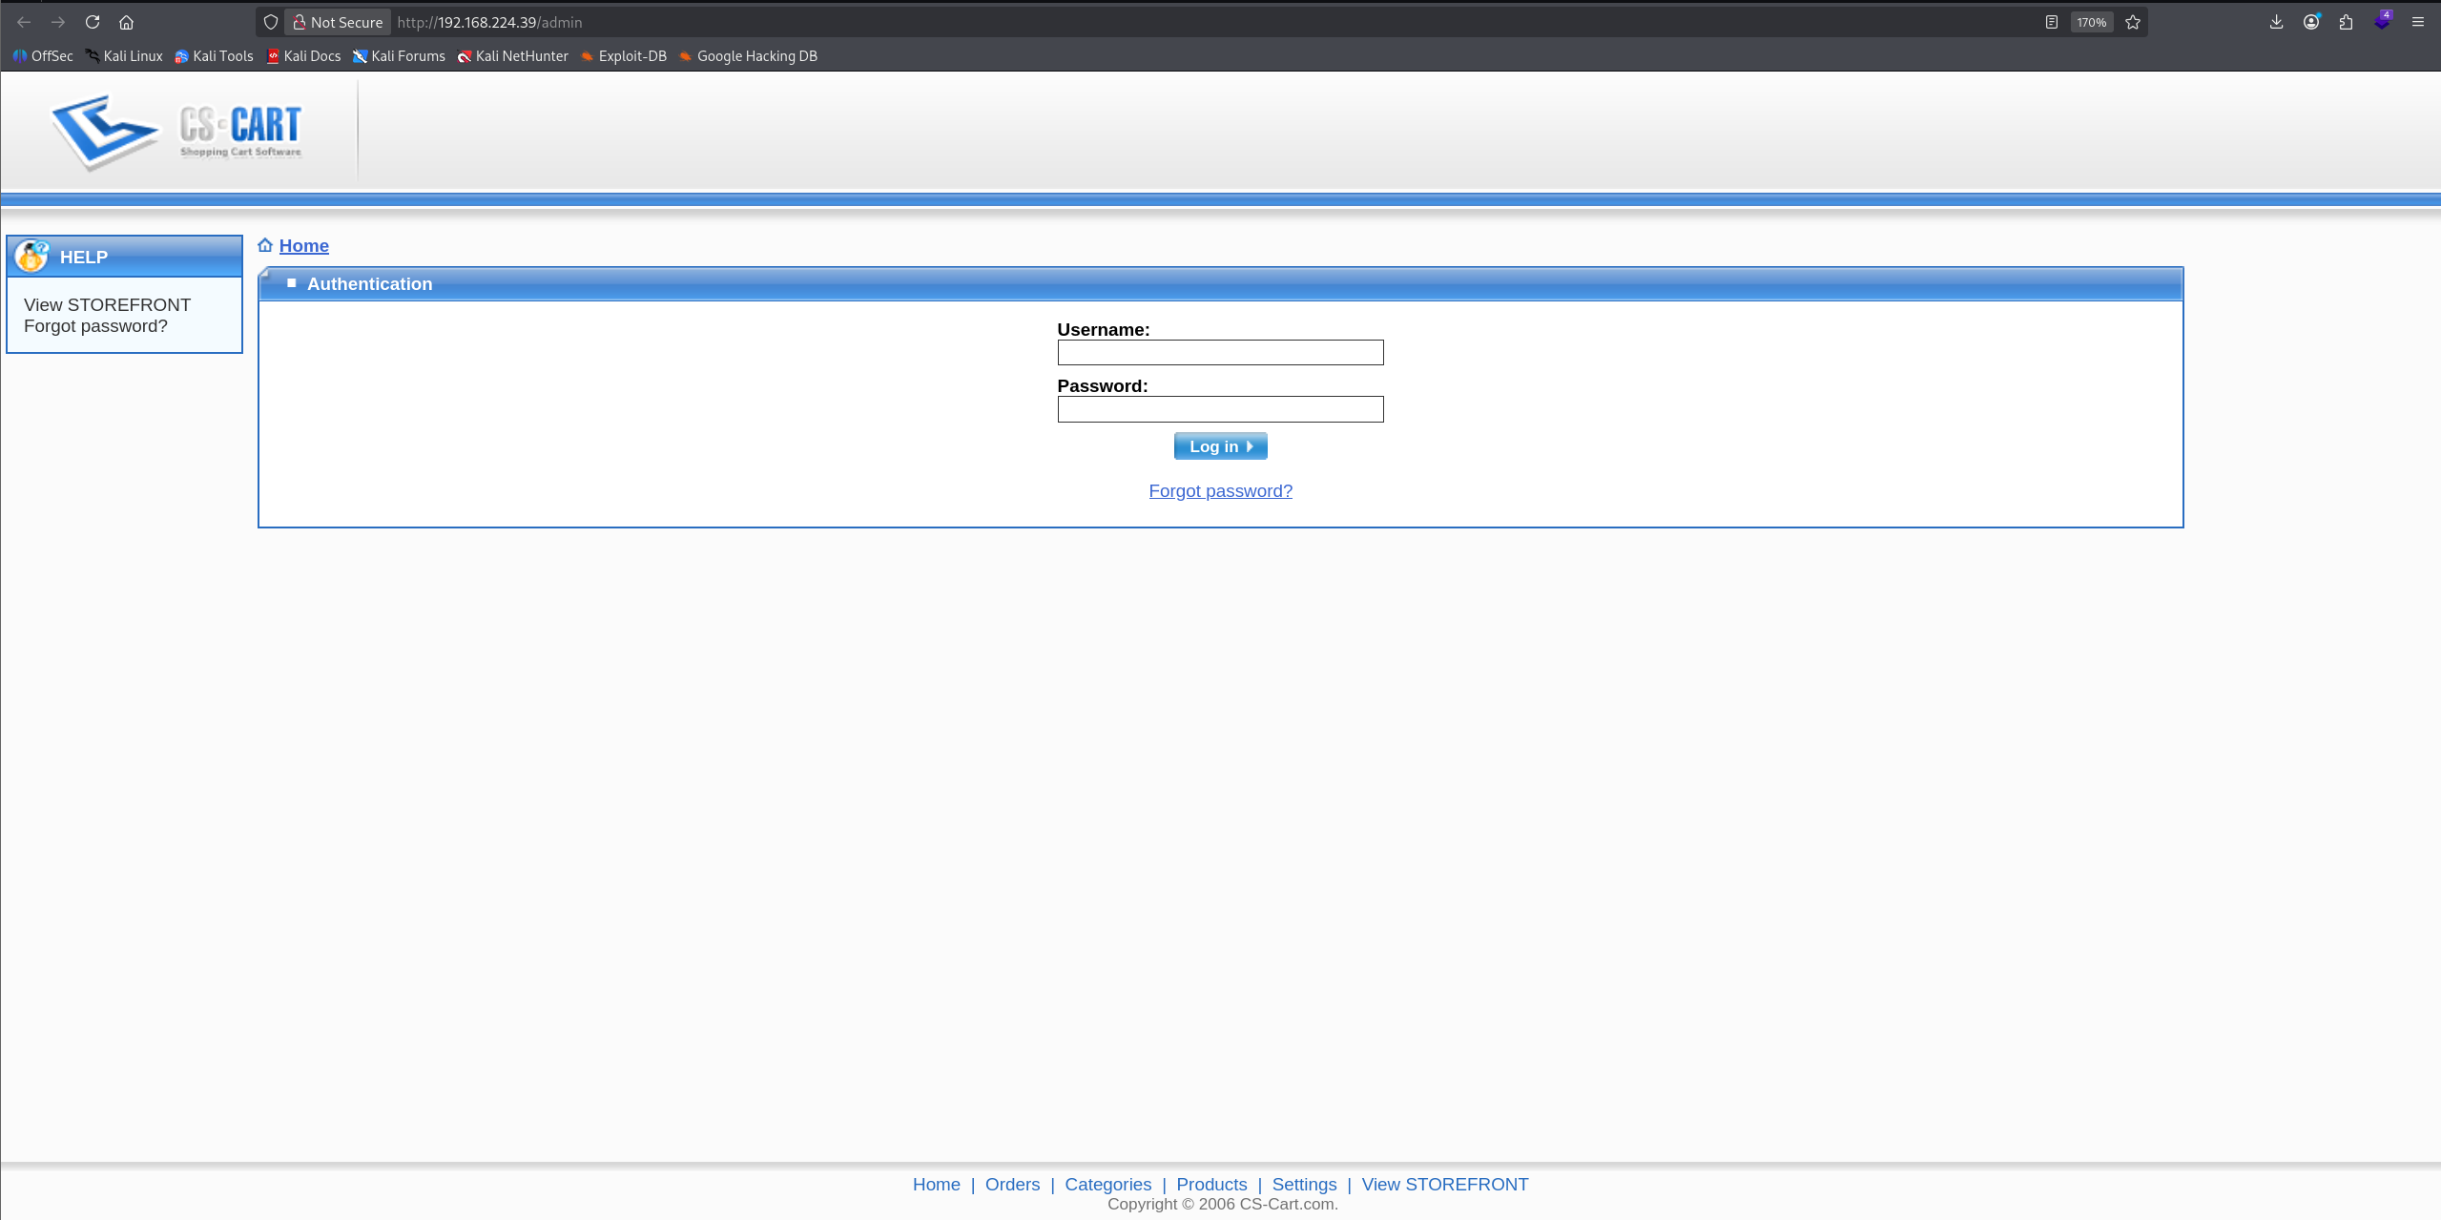
Task: Open the extensions puzzle icon
Action: point(2346,22)
